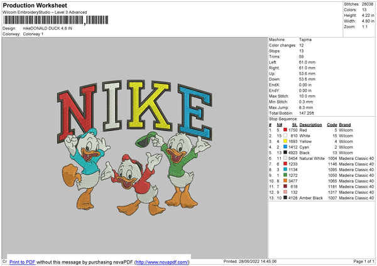This screenshot has width=377, height=266.
Task: Click the 'Page 1 of 1' footer text
Action: [x=364, y=261]
